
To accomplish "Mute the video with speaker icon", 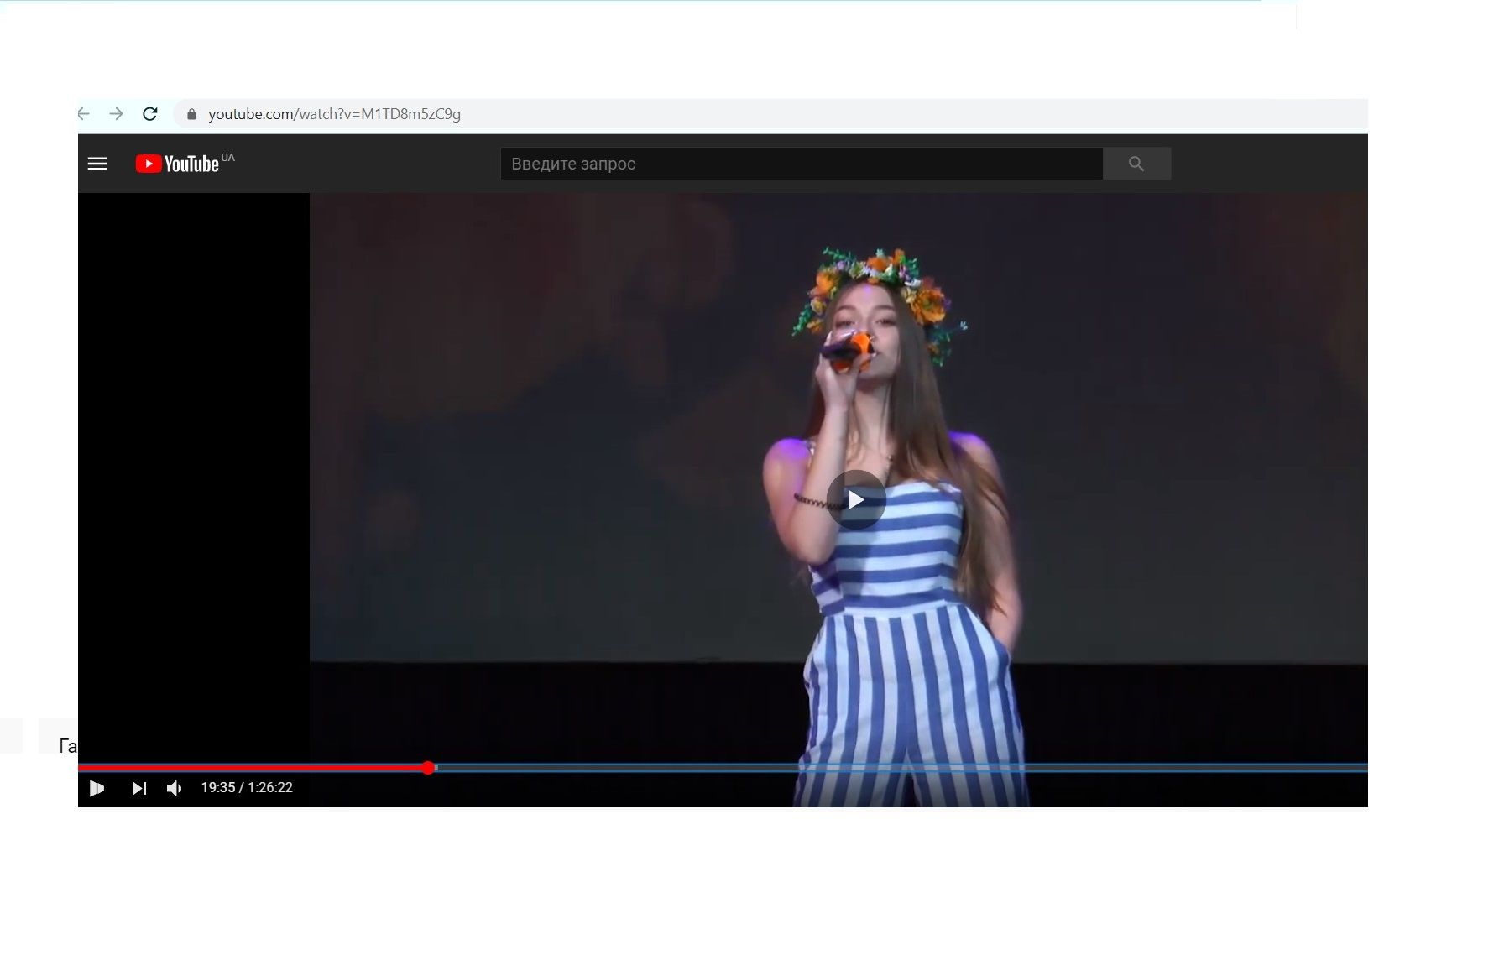I will coord(175,788).
